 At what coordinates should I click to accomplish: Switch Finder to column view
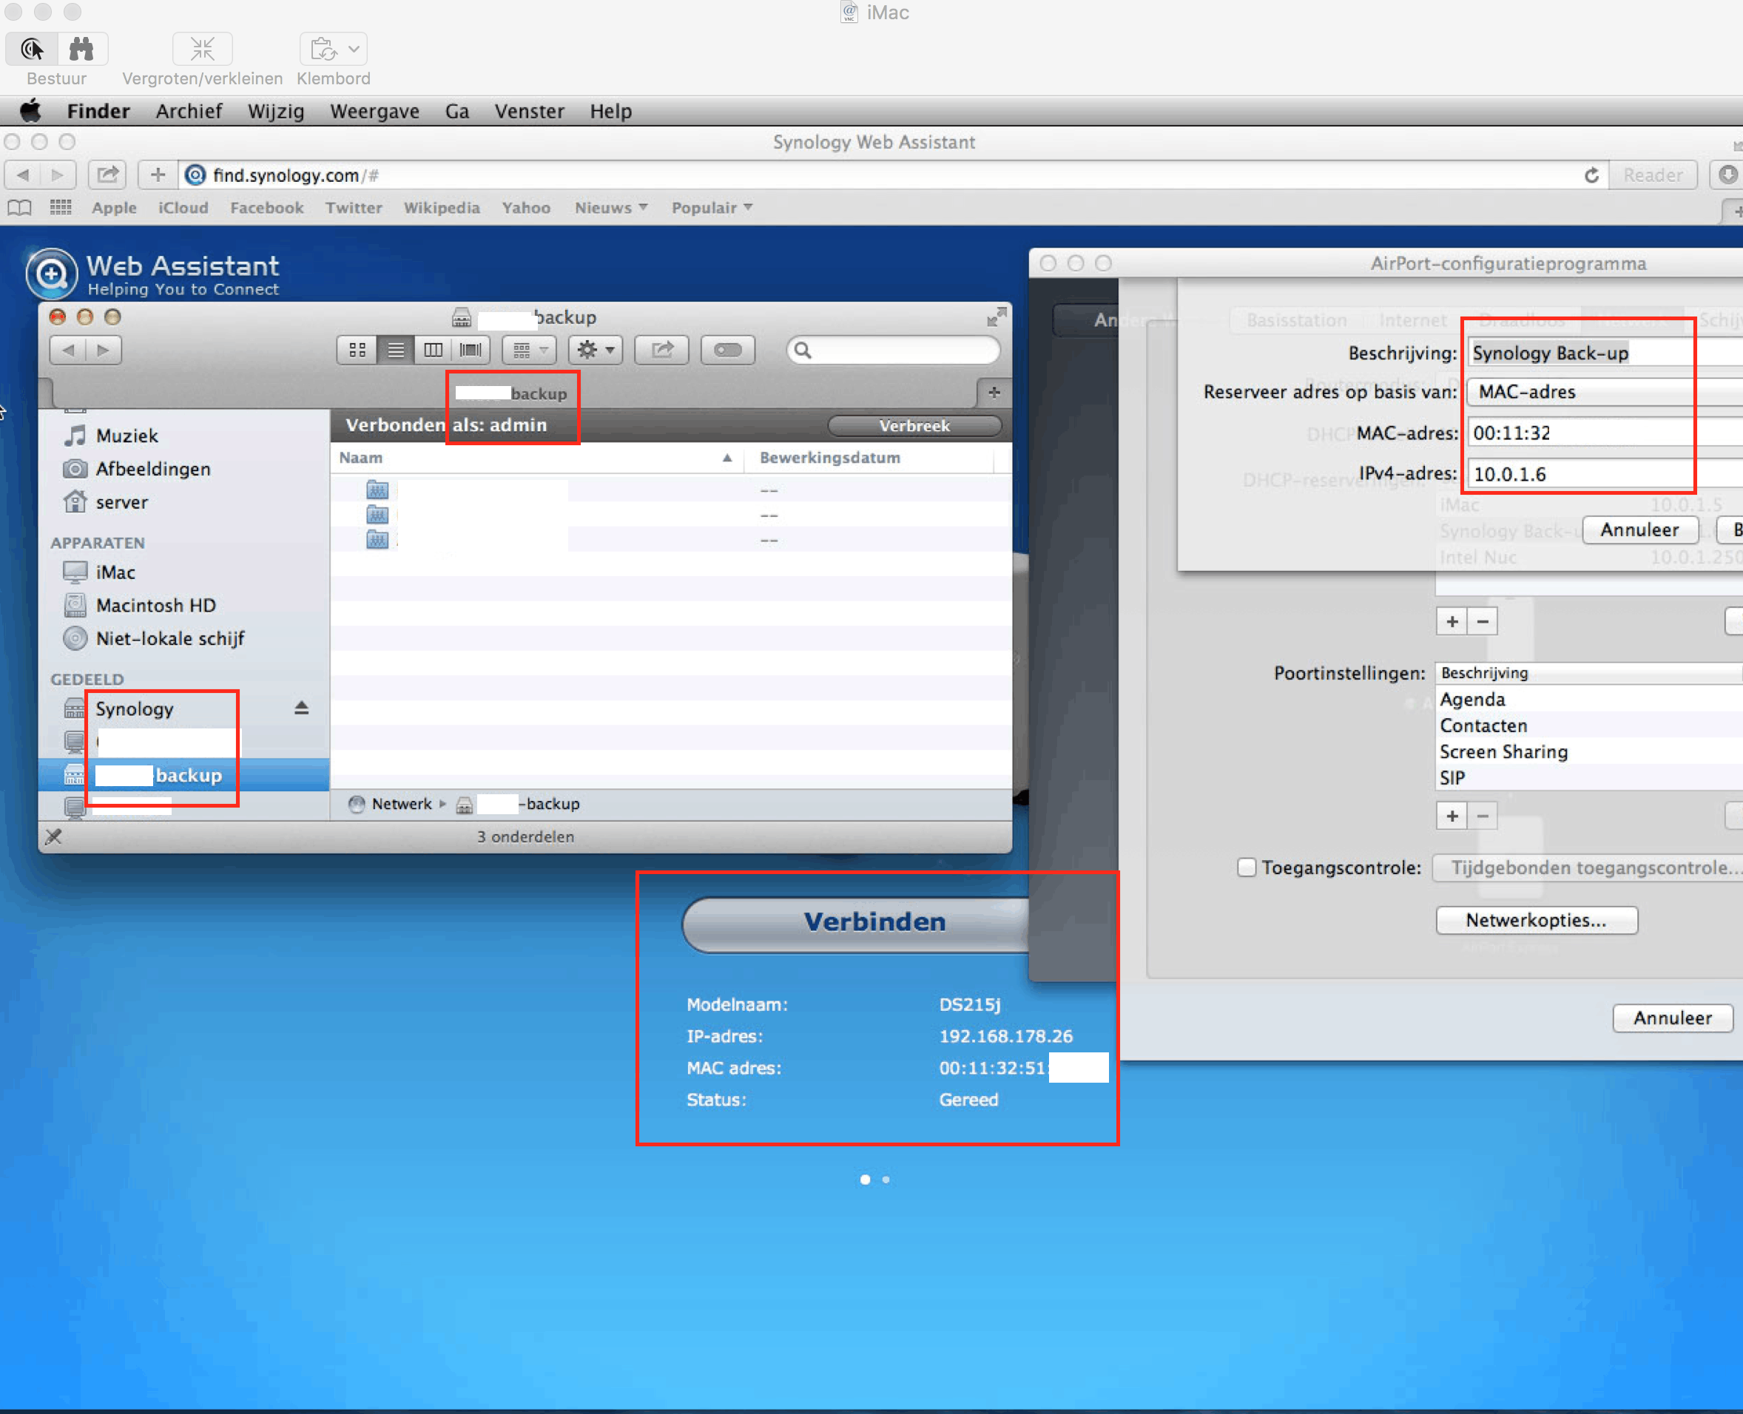point(433,351)
